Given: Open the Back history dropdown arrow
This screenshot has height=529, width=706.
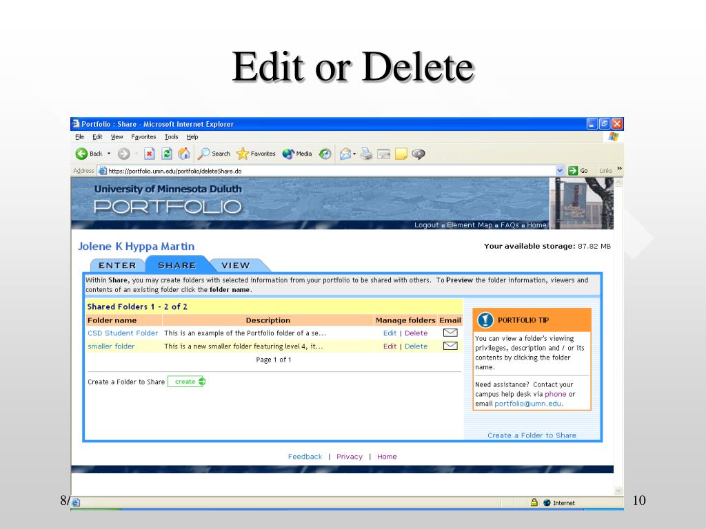Looking at the screenshot, I should [x=109, y=154].
